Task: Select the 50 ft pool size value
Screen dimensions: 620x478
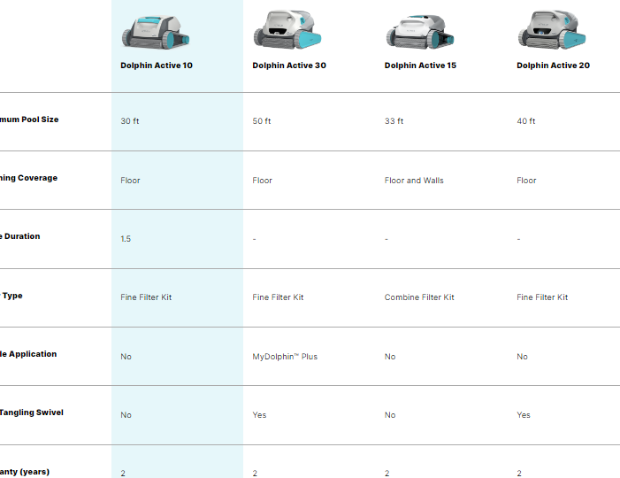Action: coord(262,121)
